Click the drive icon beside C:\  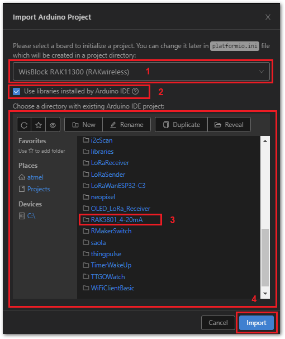pyautogui.click(x=22, y=216)
